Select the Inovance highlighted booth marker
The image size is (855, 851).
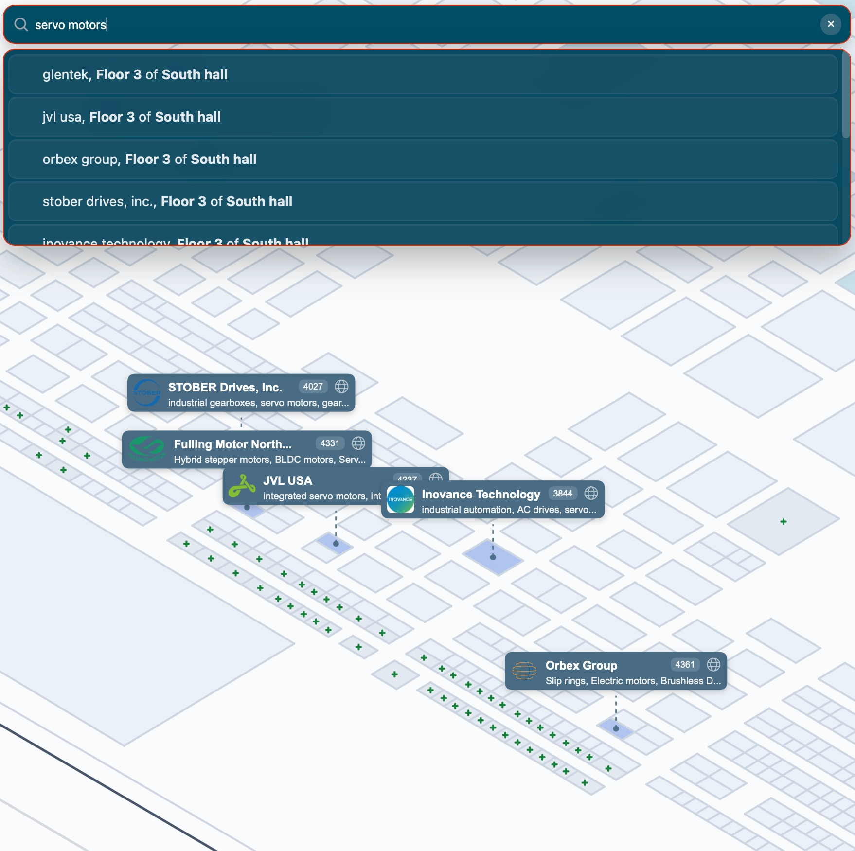(493, 557)
